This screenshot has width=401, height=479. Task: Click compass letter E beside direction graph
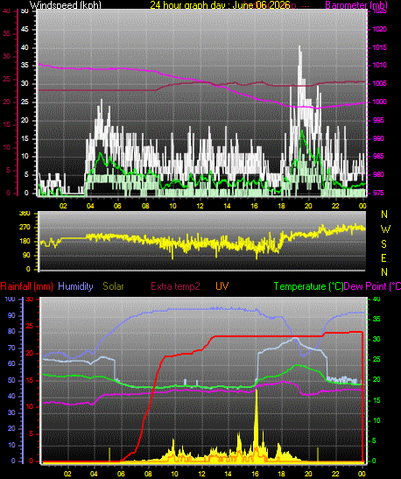tap(383, 258)
